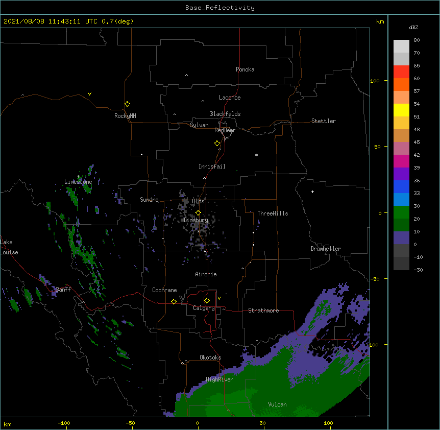440x430 pixels.
Task: Select the Sylvan label
Action: (199, 125)
